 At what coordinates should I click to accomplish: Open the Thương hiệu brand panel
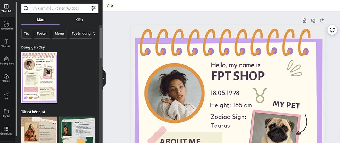6,61
